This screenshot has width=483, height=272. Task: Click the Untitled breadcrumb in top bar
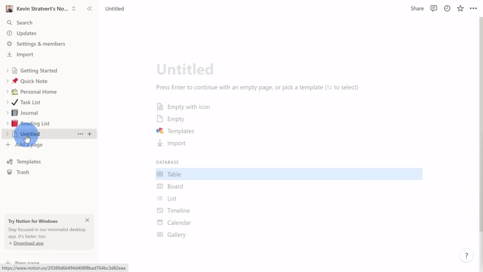pos(115,9)
